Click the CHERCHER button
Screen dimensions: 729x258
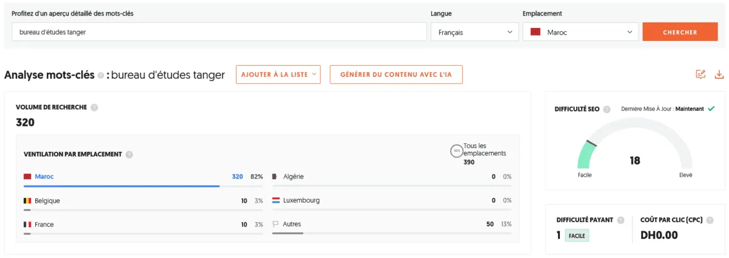pyautogui.click(x=679, y=32)
